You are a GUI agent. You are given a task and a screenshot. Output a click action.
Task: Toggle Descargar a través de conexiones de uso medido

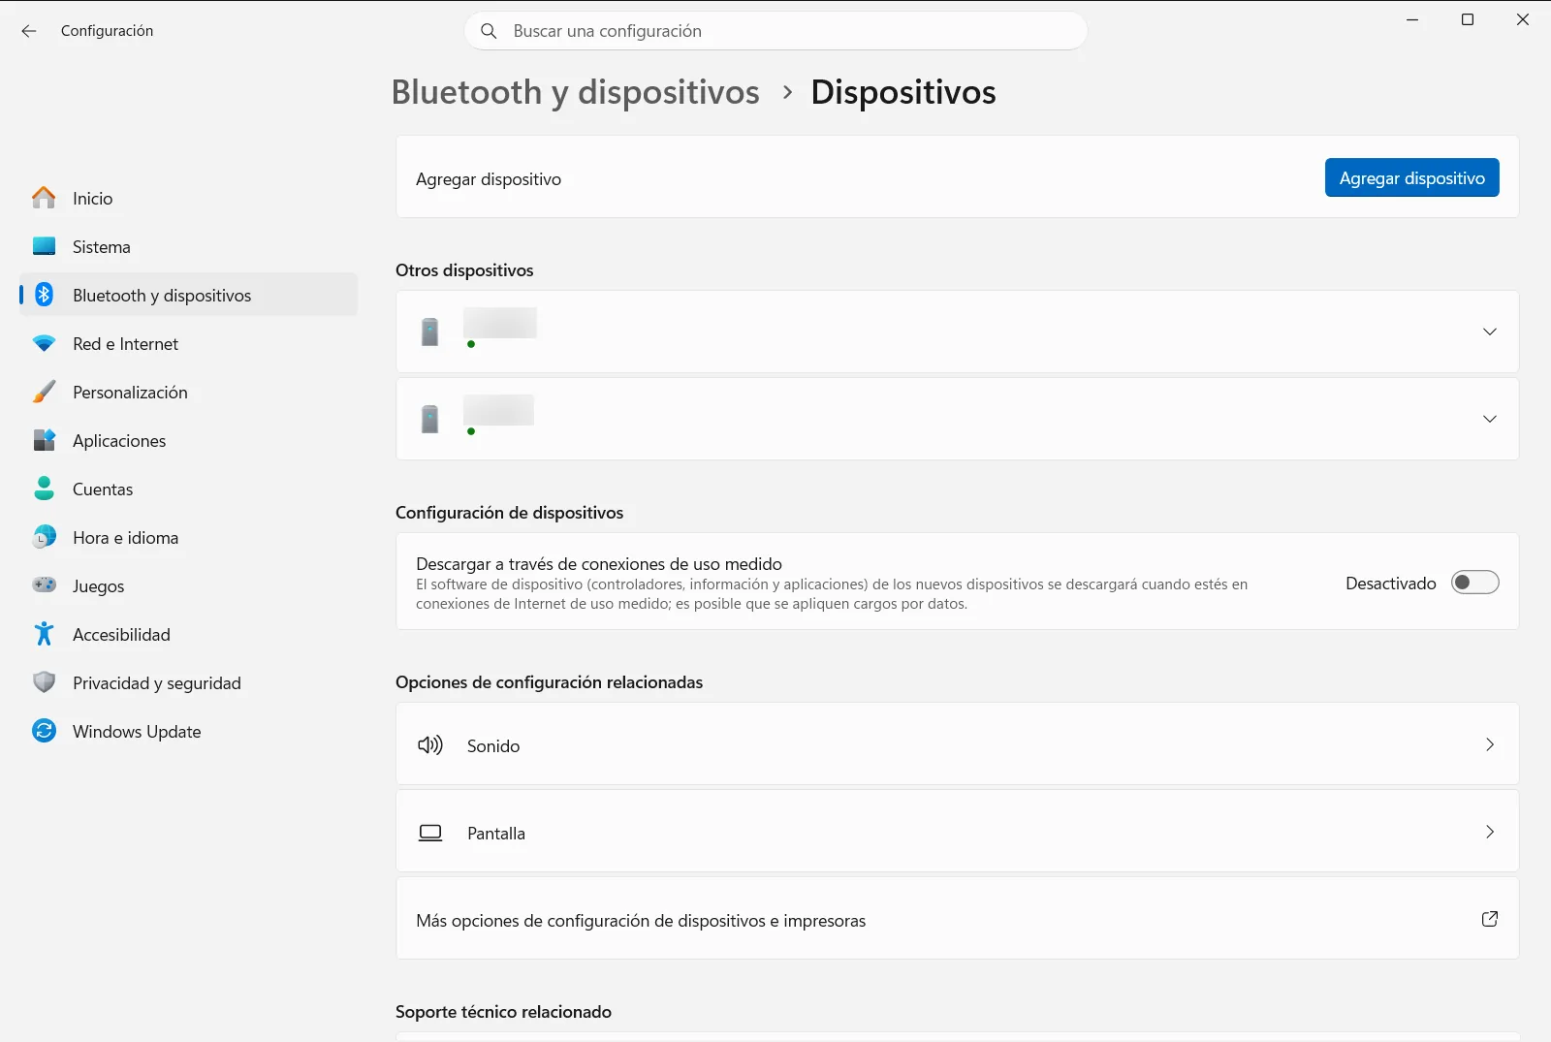click(x=1474, y=583)
